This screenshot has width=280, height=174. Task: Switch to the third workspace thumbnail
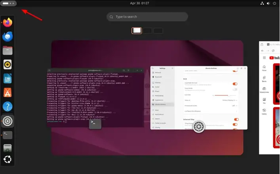[x=158, y=31]
